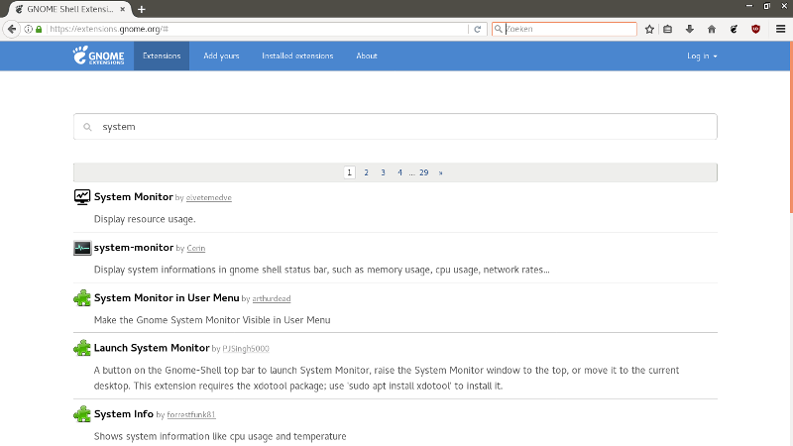The width and height of the screenshot is (793, 446).
Task: Focus the extensions search field containing system
Action: (x=395, y=127)
